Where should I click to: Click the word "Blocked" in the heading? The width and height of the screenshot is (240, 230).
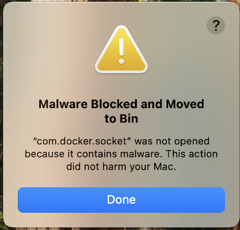114,104
